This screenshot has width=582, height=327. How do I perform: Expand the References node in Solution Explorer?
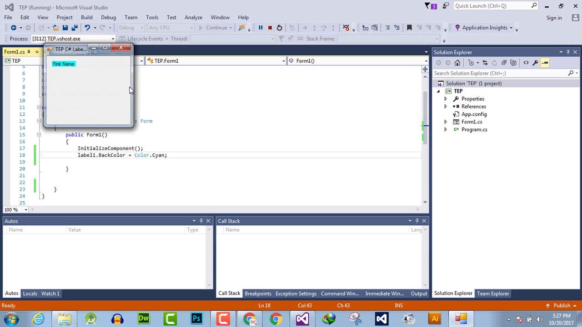[x=446, y=107]
